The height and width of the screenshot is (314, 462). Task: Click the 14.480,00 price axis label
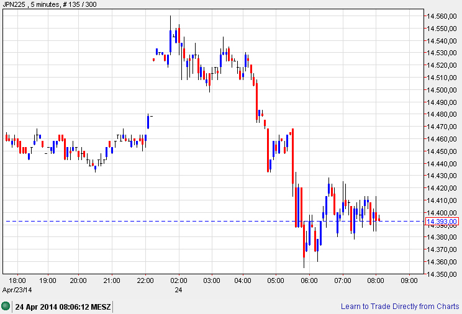pyautogui.click(x=442, y=114)
